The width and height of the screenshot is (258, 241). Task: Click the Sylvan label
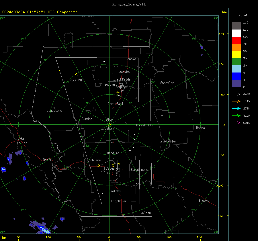pyautogui.click(x=110, y=85)
